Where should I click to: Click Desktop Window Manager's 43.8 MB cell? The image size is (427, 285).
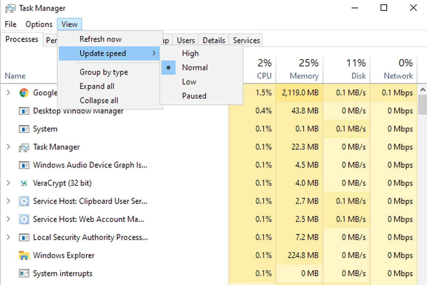(x=305, y=111)
